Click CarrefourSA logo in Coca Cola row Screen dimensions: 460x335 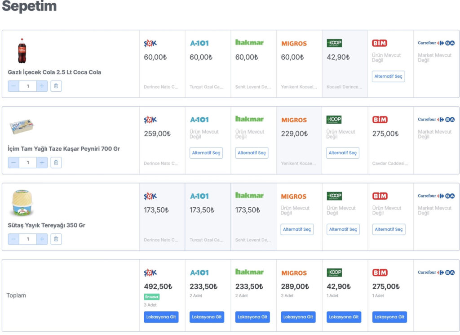[x=436, y=43]
